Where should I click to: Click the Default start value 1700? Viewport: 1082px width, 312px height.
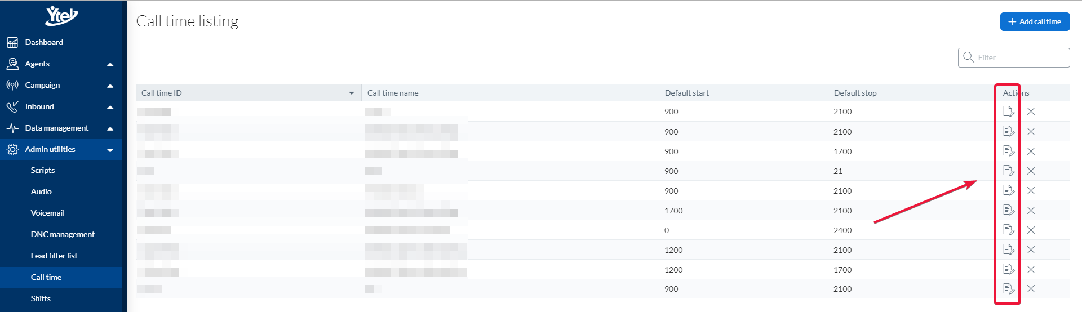click(673, 211)
